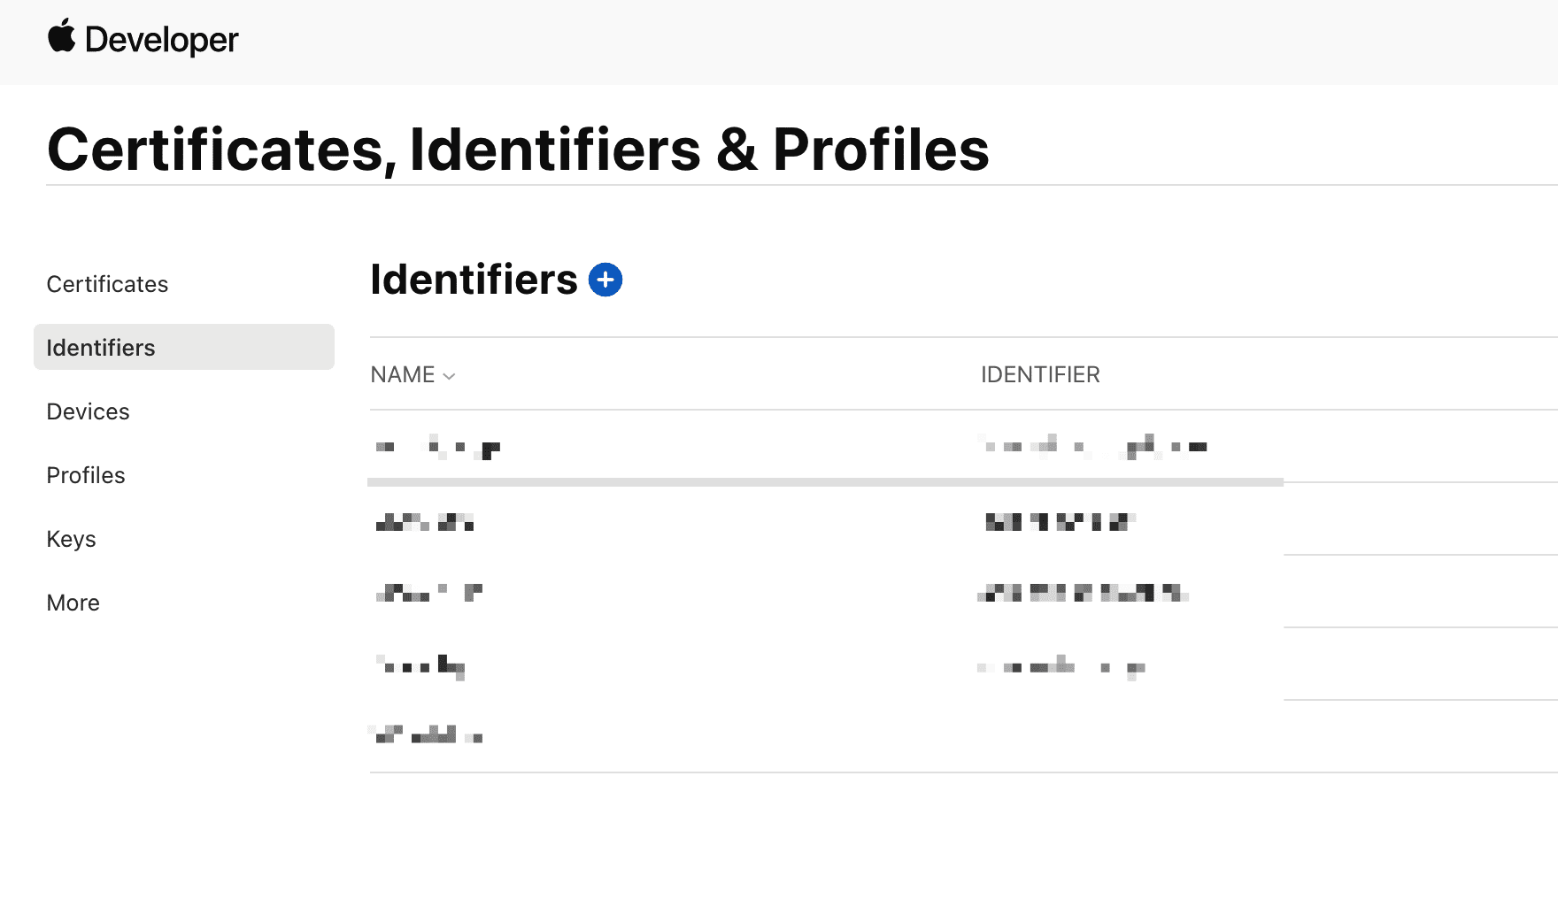
Task: Open the More section in sidebar
Action: 73,603
